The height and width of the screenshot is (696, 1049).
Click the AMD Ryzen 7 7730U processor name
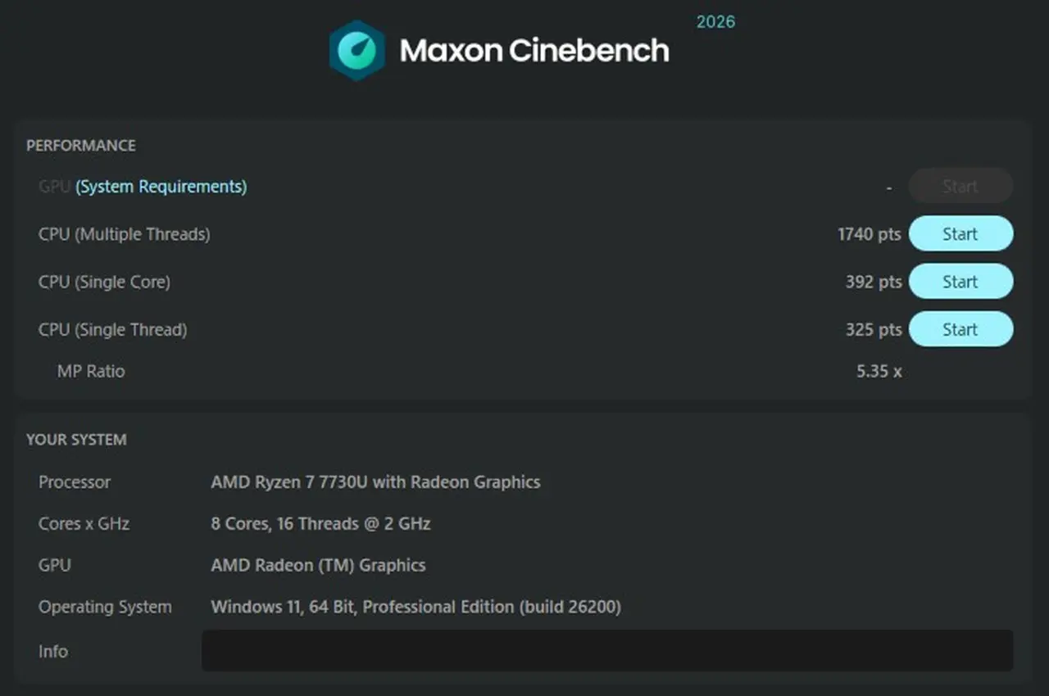[375, 482]
